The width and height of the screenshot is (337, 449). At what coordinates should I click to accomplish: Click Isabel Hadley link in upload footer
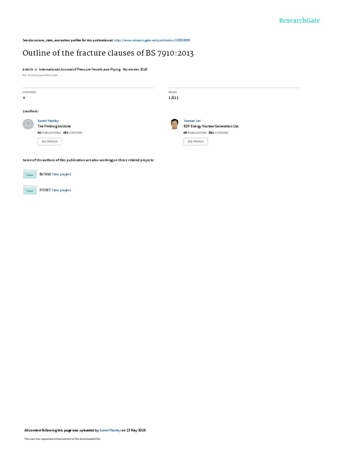click(x=110, y=430)
